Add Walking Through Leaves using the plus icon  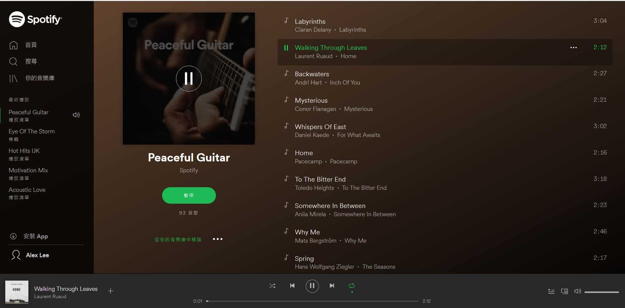(111, 291)
